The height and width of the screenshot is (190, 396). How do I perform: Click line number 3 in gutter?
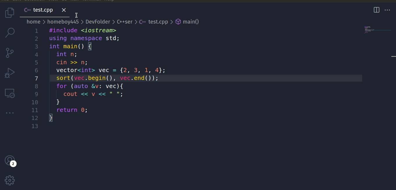coord(36,46)
